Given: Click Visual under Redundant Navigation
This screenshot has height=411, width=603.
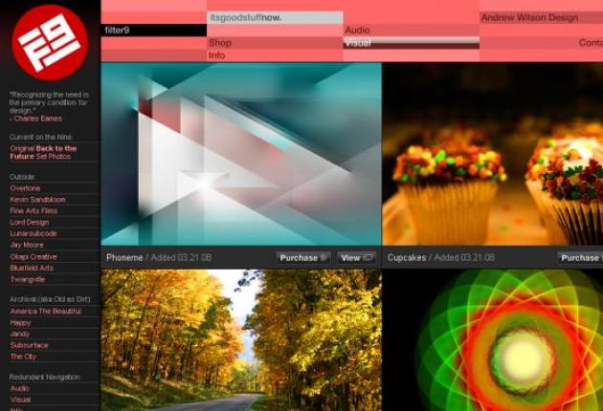Looking at the screenshot, I should pos(20,400).
